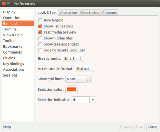160x132 pixels.
Task: Enable Show hidden files option
Action: [x=40, y=38]
